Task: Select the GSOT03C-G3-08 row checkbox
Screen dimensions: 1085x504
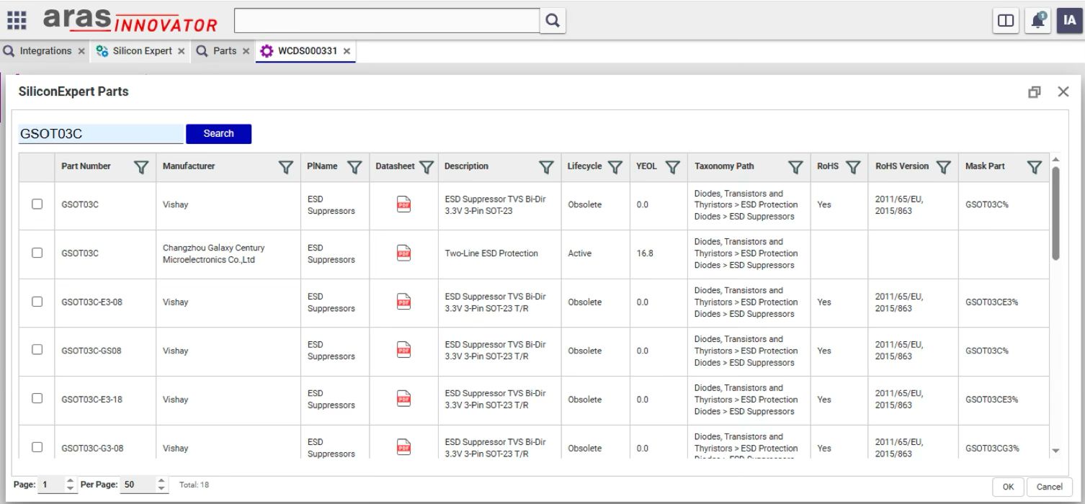Action: click(37, 447)
